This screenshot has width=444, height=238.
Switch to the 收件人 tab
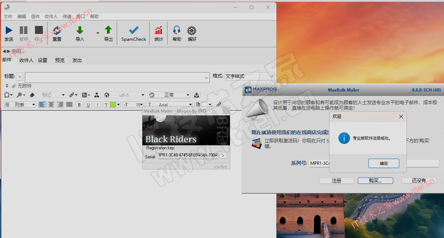pyautogui.click(x=26, y=60)
